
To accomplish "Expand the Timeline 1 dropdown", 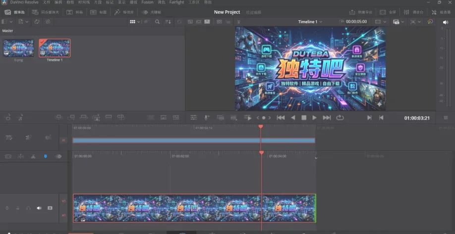I will [310, 22].
